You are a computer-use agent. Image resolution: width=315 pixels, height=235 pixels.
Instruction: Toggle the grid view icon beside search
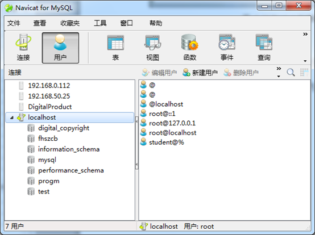click(x=304, y=73)
